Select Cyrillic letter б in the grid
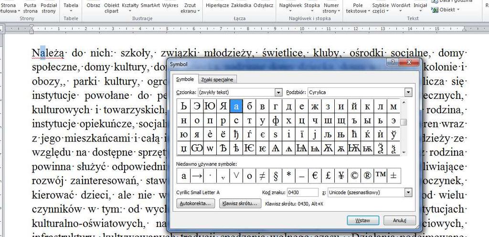 [x=249, y=107]
